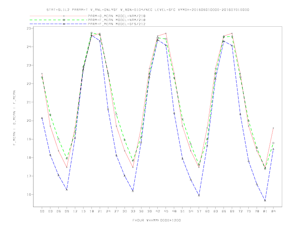Click x-axis forecast hour label 66
The height and width of the screenshot is (230, 298).
click(224, 211)
